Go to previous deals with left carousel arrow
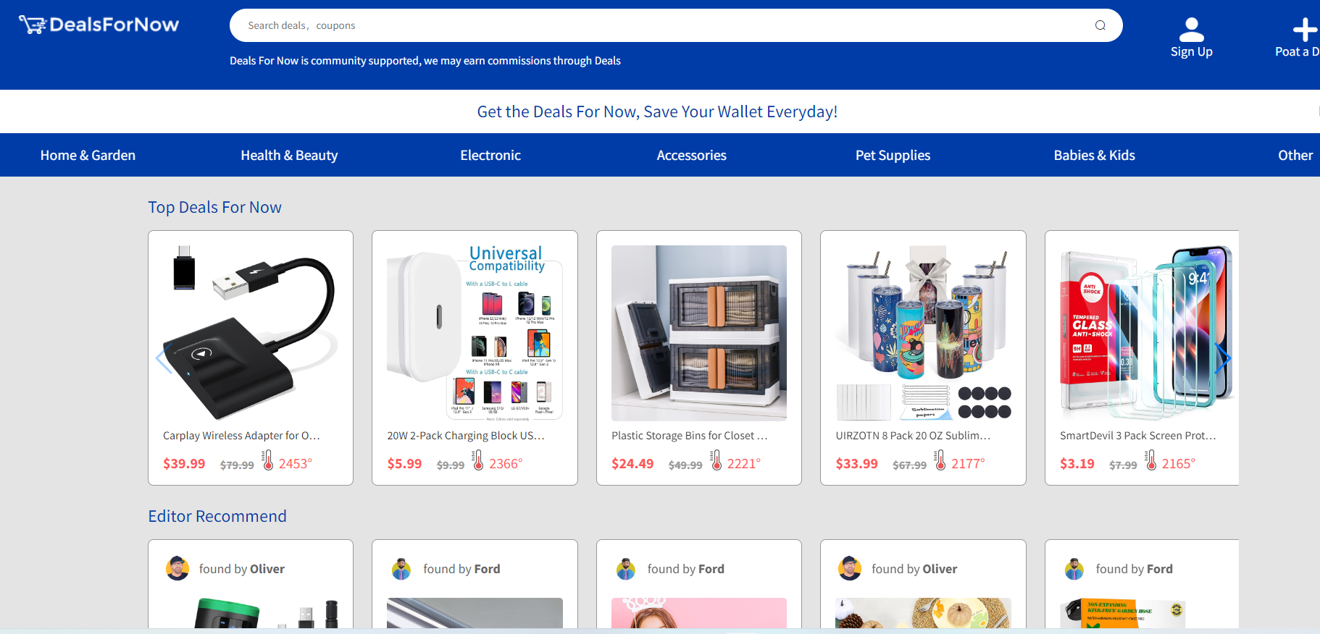This screenshot has height=634, width=1320. pos(164,358)
